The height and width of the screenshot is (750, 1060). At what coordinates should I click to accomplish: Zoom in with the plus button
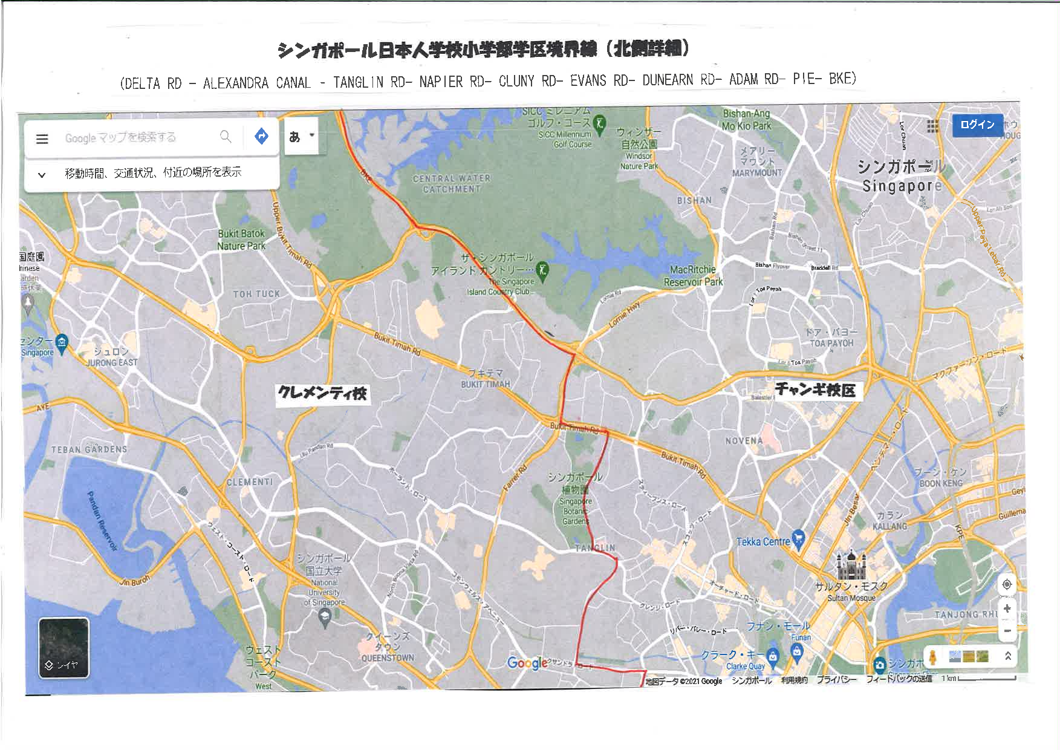[1007, 608]
